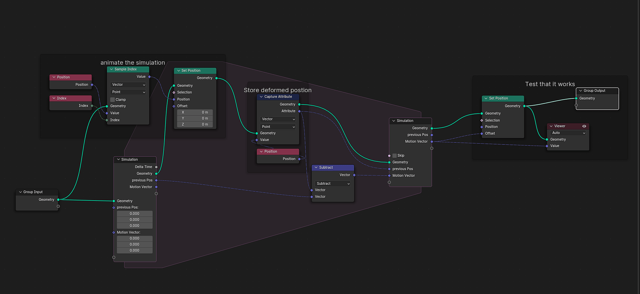Click Capture Attribute Attribute output socket
Viewport: 640px width, 294px height.
click(299, 111)
